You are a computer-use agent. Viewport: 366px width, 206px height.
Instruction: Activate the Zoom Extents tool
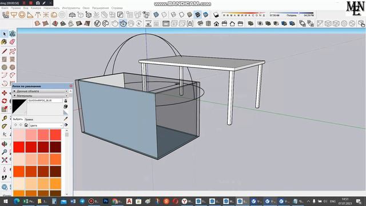coord(4,160)
